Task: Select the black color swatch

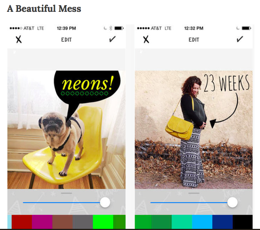Action: 243,222
